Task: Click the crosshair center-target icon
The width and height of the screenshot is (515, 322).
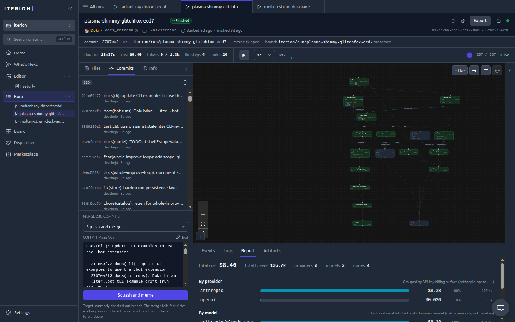Action: coord(497,70)
